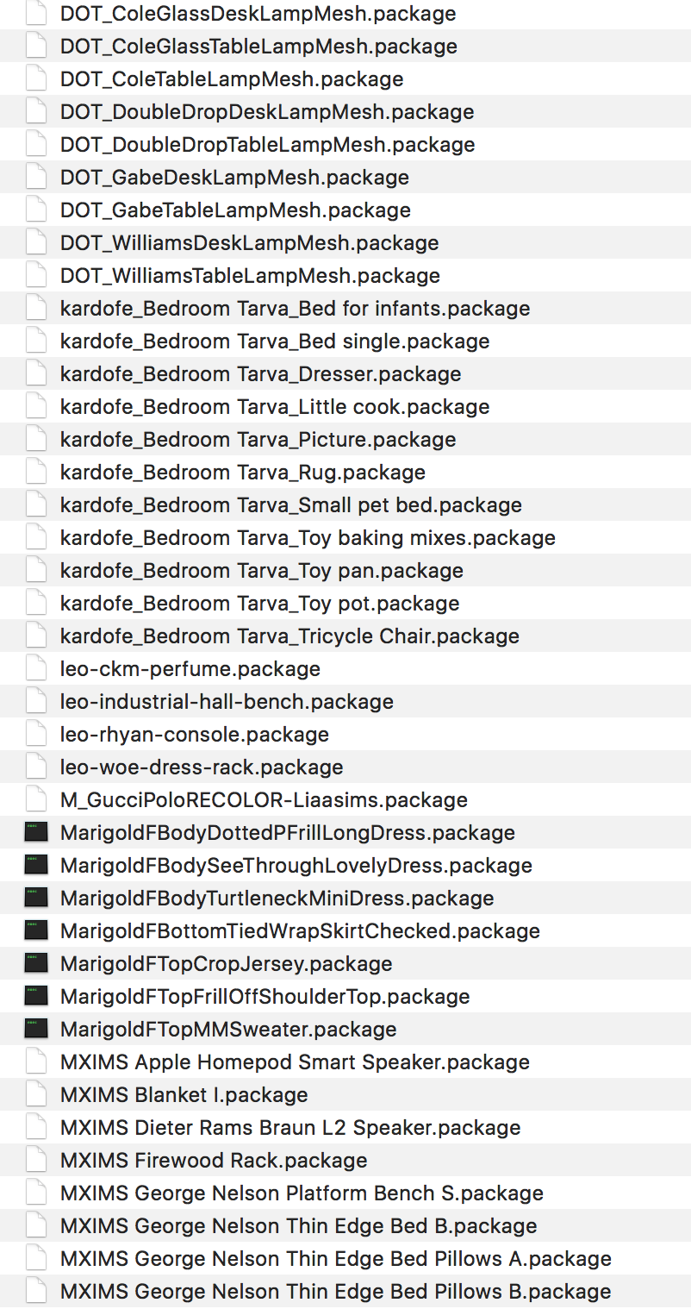The image size is (691, 1309).
Task: Click the dark icon beside MarigoldFTopCropJersey.package
Action: [x=36, y=963]
